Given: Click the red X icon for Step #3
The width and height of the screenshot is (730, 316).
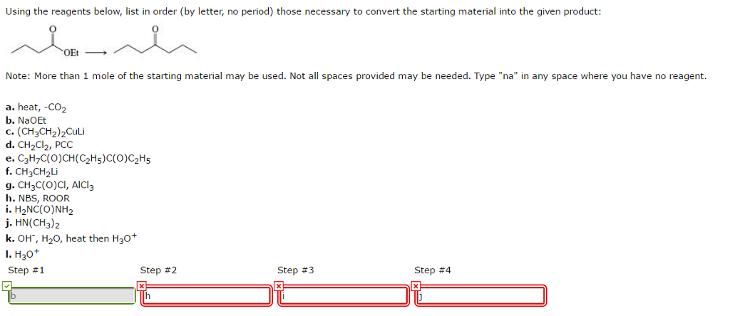Looking at the screenshot, I should tap(279, 286).
